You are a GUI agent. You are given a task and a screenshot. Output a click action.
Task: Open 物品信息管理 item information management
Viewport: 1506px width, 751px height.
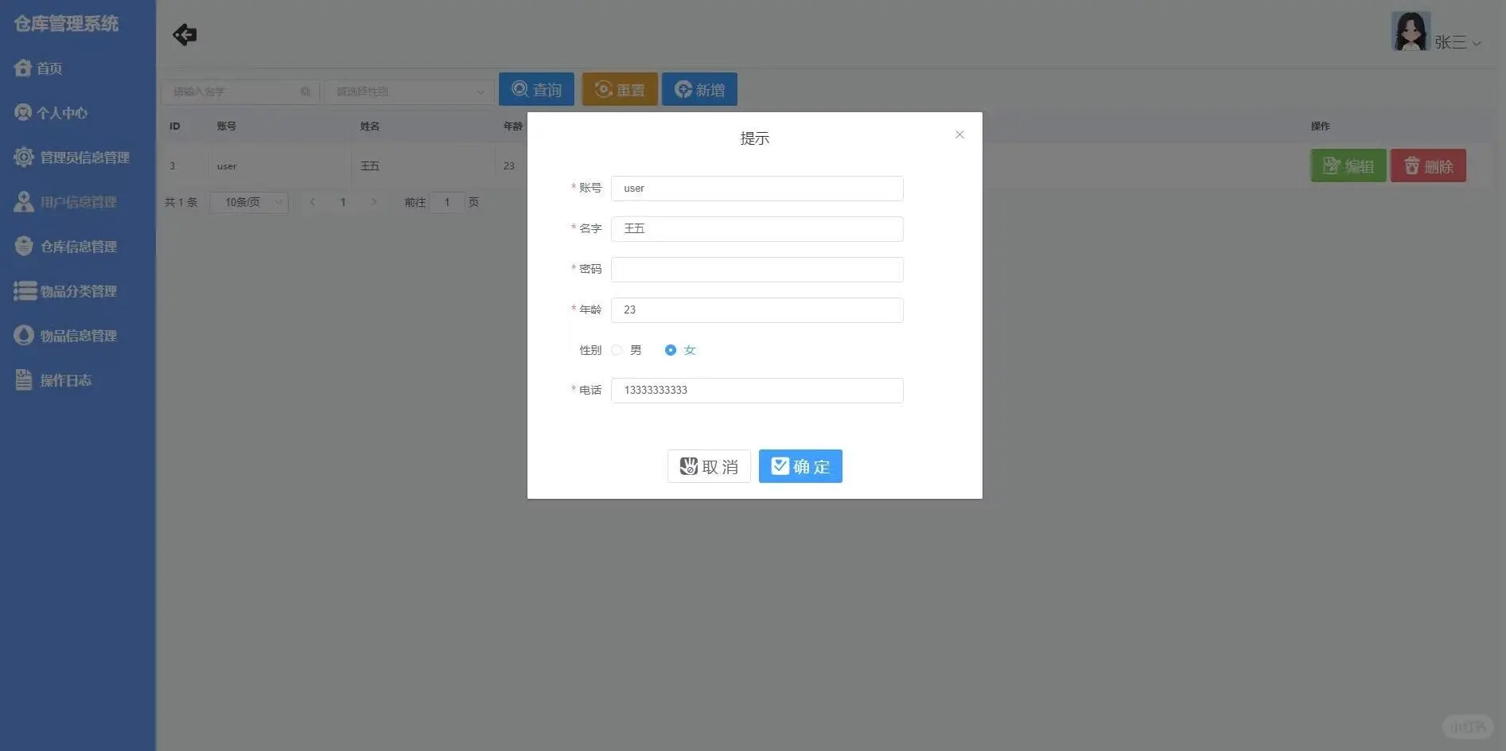point(77,335)
